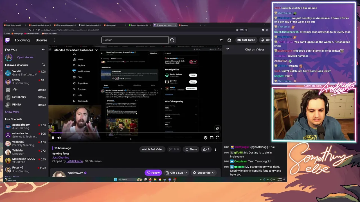Click the Twitch search input field

click(x=135, y=40)
